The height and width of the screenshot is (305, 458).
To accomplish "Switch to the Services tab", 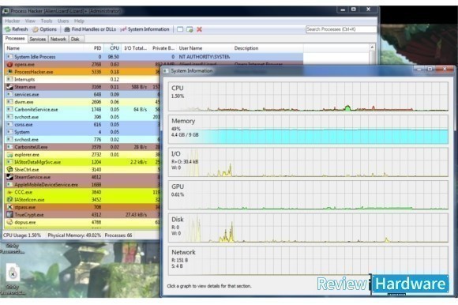I will [x=38, y=39].
